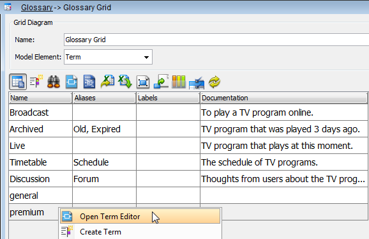
Task: Select the Live term cell
Action: (40, 146)
